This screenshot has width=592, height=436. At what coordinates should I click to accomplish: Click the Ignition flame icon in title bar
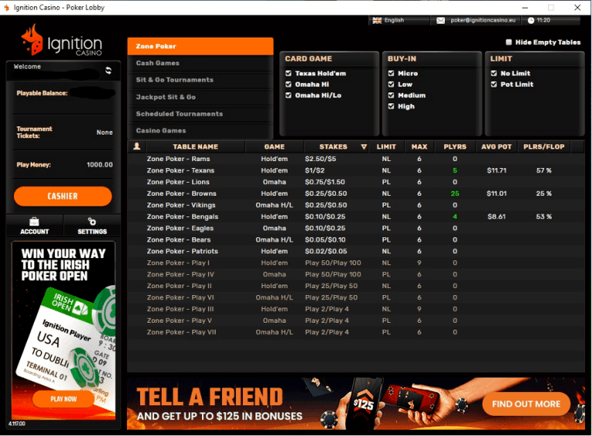pos(6,8)
